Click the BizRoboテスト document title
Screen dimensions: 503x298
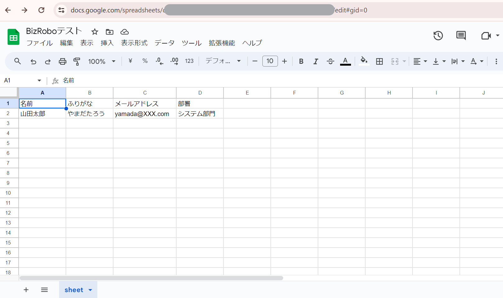tap(54, 31)
